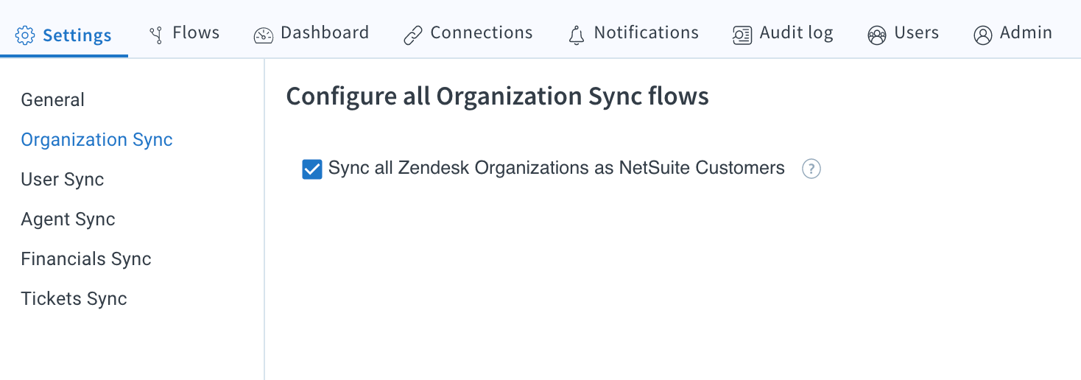Click the Users group icon
The image size is (1081, 380).
pos(877,35)
